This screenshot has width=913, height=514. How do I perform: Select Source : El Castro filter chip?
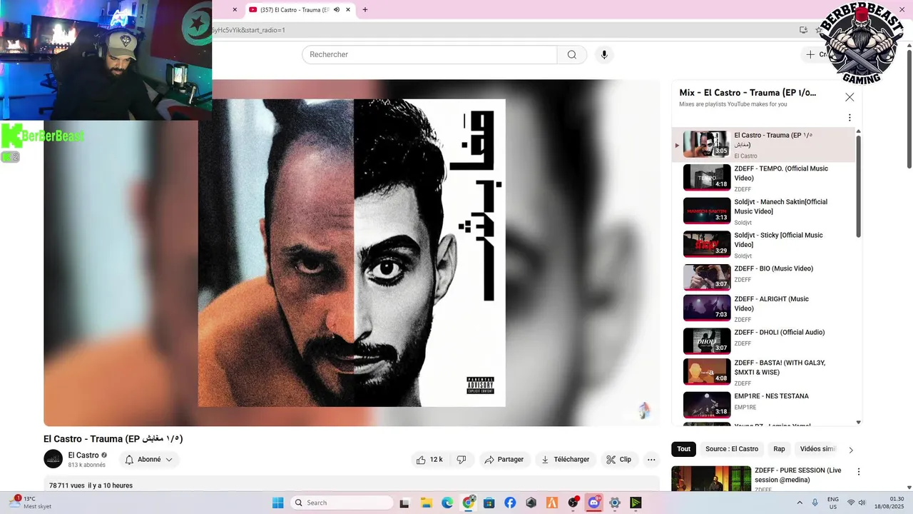coord(732,449)
